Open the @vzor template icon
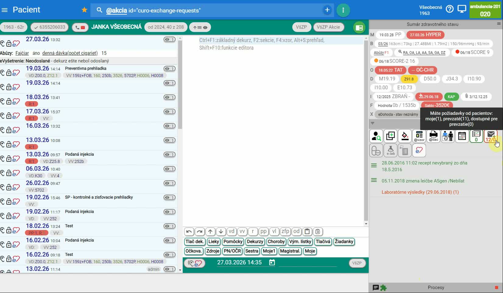503x293 pixels. pos(419,136)
